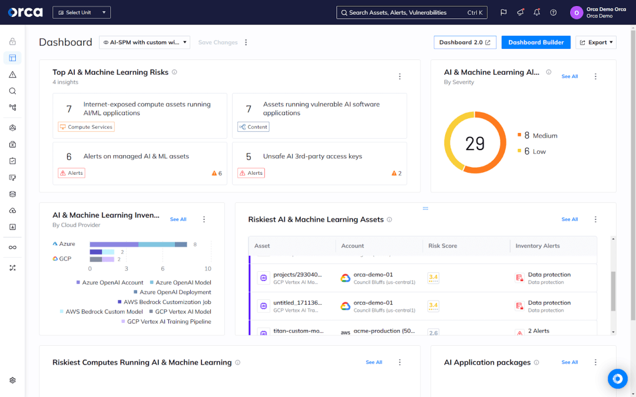636x397 pixels.
Task: Click See All in Riskiest Computes widget
Action: click(x=373, y=362)
